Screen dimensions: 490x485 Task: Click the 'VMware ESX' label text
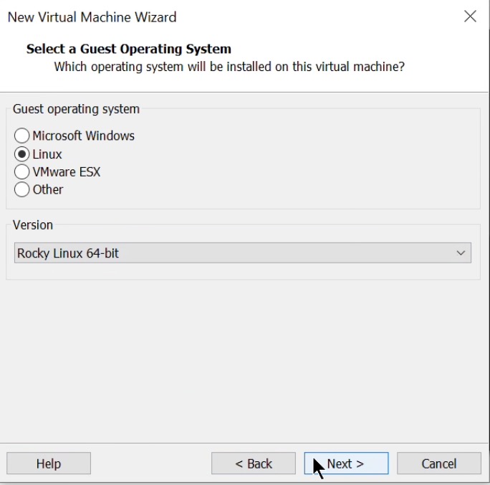pyautogui.click(x=67, y=172)
